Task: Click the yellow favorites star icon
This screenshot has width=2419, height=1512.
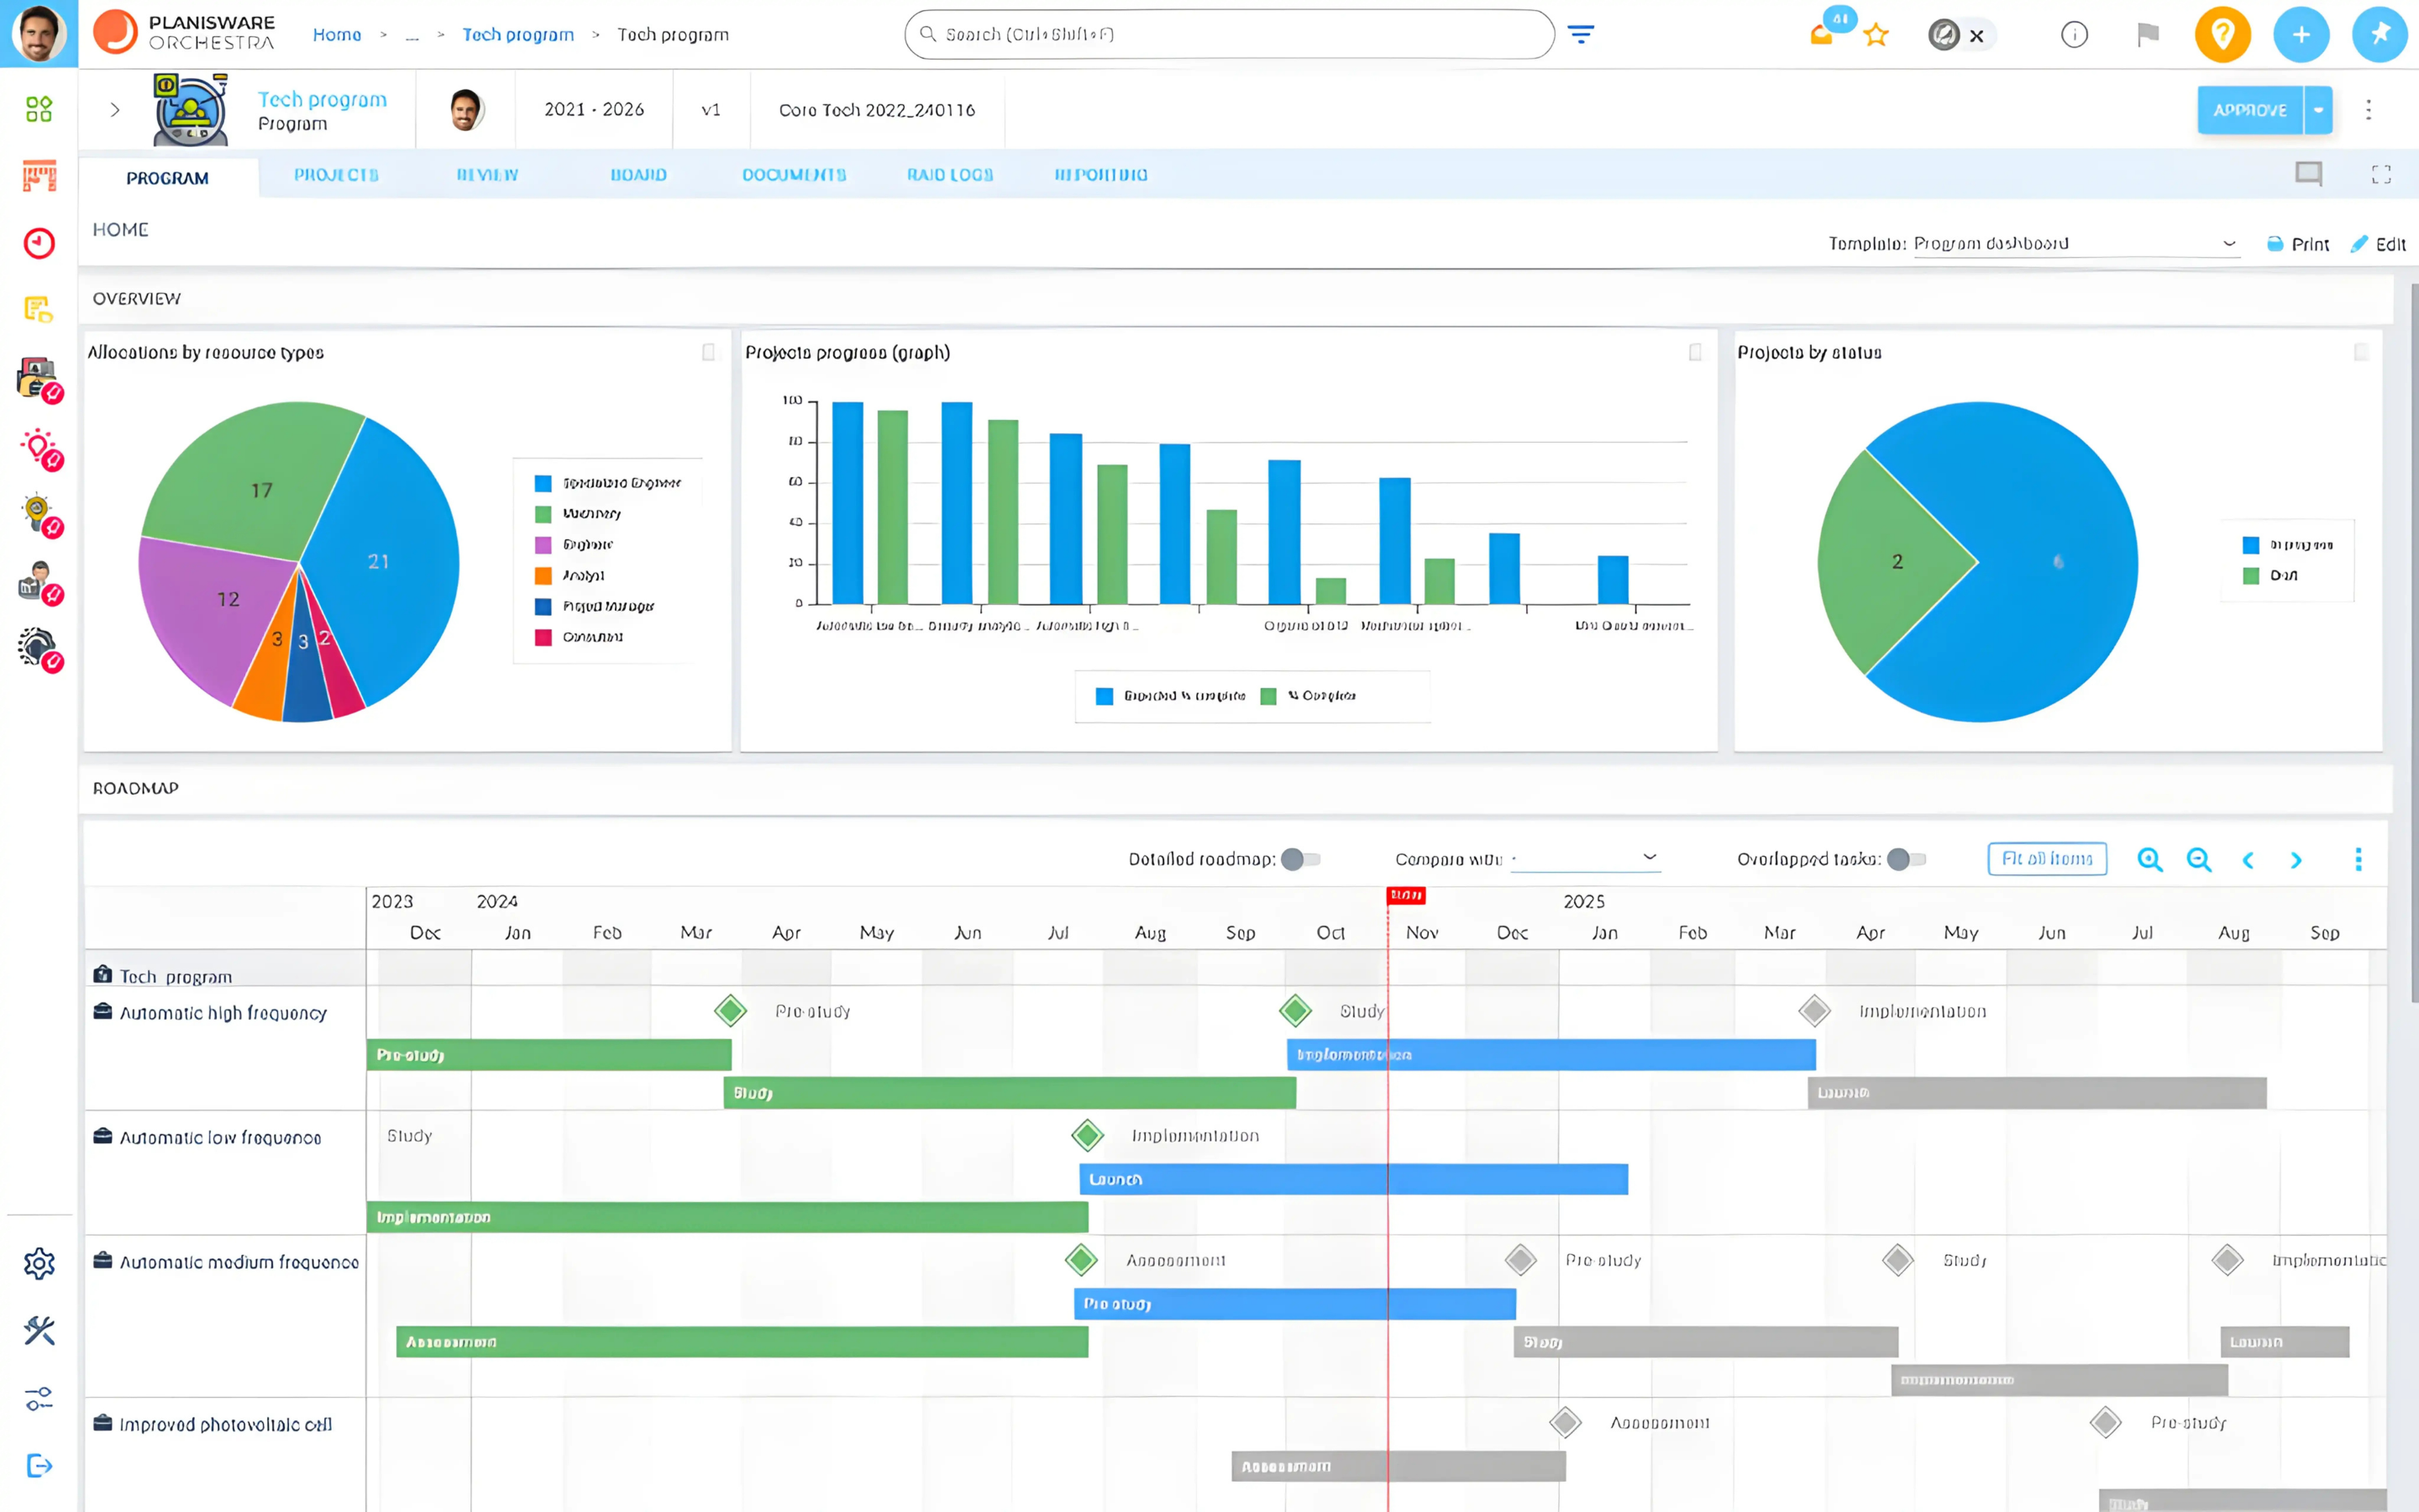Action: [1876, 36]
